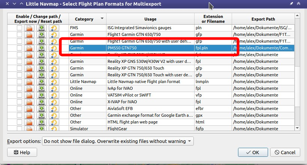This screenshot has width=307, height=165.
Task: Tick checkbox for Little Navmap native flight plan format
Action: 19,82
